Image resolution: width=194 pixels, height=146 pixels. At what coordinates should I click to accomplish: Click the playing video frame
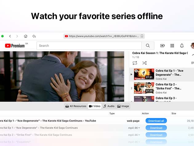[62, 77]
